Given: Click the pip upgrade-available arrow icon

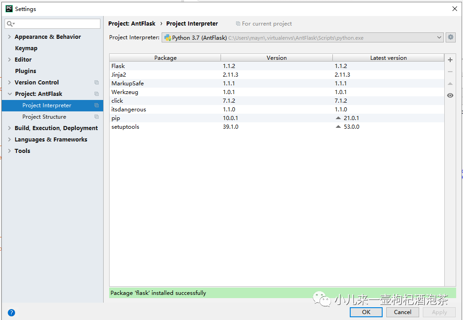Looking at the screenshot, I should click(x=338, y=118).
